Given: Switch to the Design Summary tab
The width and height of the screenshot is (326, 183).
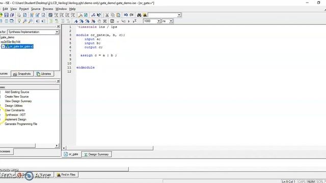Looking at the screenshot, I should pos(96,155).
